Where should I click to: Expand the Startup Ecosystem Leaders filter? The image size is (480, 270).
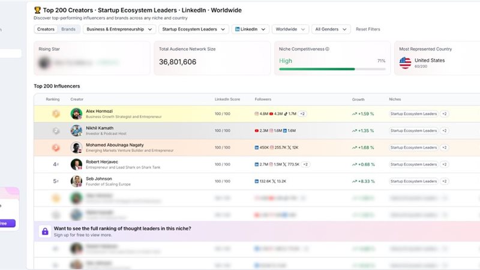click(x=193, y=29)
